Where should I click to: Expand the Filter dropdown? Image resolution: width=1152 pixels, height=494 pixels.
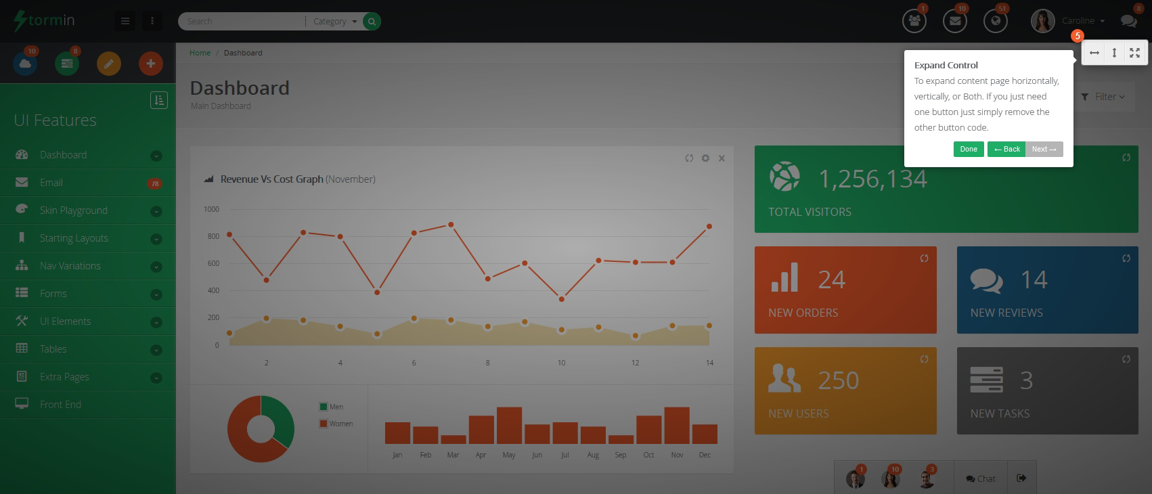point(1103,97)
